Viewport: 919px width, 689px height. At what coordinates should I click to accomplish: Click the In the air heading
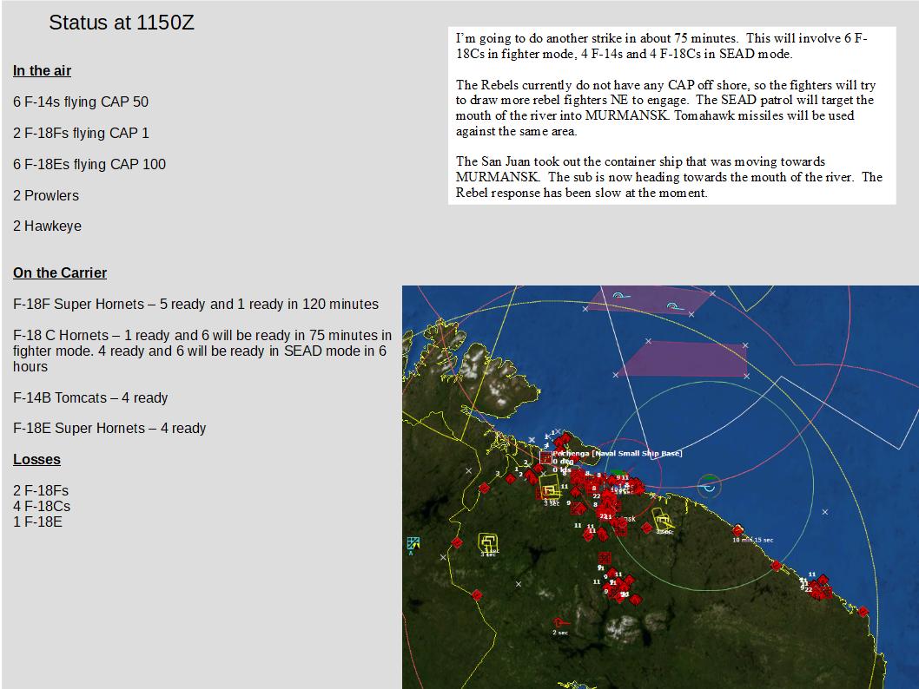click(43, 71)
